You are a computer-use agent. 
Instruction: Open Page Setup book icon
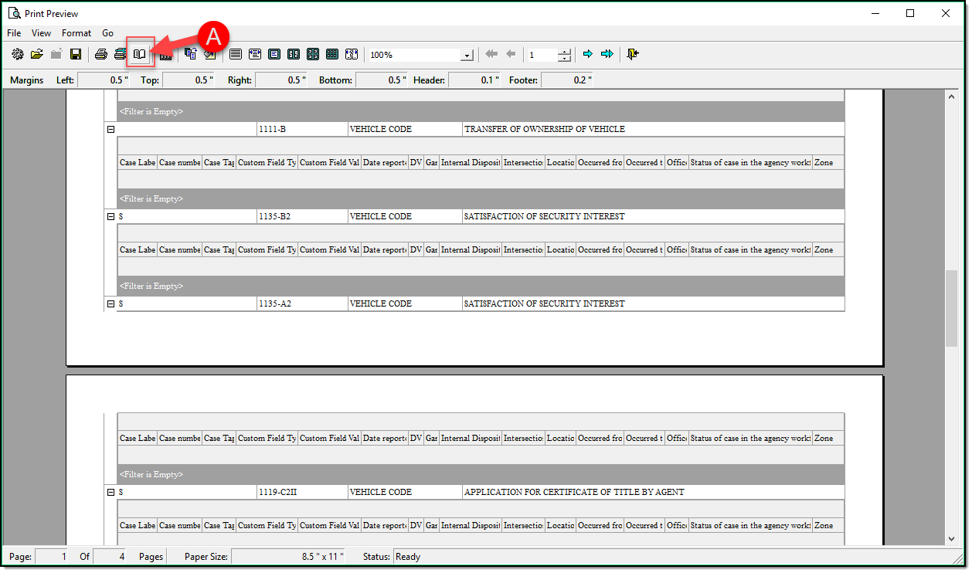click(140, 54)
